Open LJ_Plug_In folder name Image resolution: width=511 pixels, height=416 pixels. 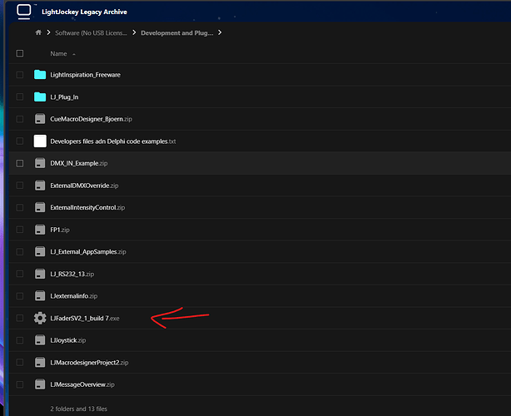64,97
